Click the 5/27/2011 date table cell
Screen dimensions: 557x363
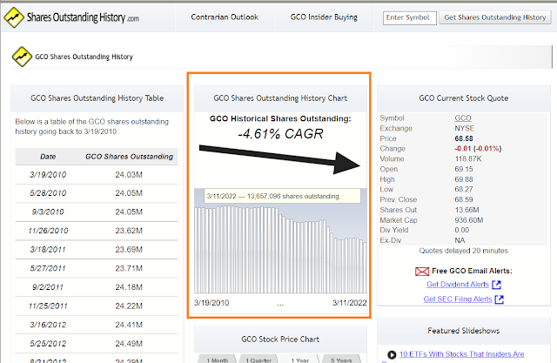(x=48, y=268)
